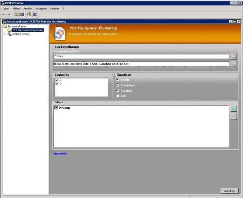This screenshot has width=243, height=198.
Task: Open the Fenster menu
Action: [x=55, y=9]
